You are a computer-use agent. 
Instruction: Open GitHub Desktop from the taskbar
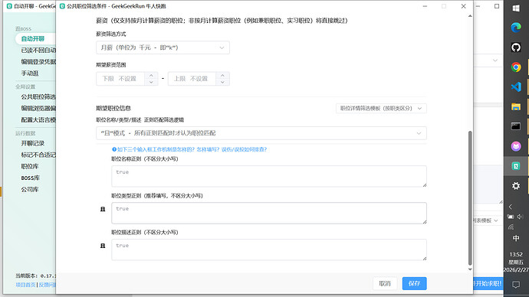(515, 47)
